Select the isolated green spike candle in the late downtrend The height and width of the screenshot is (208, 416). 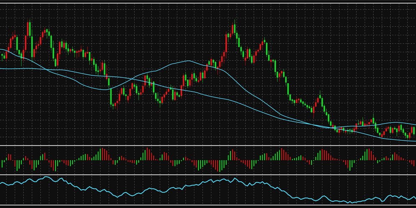(320, 101)
